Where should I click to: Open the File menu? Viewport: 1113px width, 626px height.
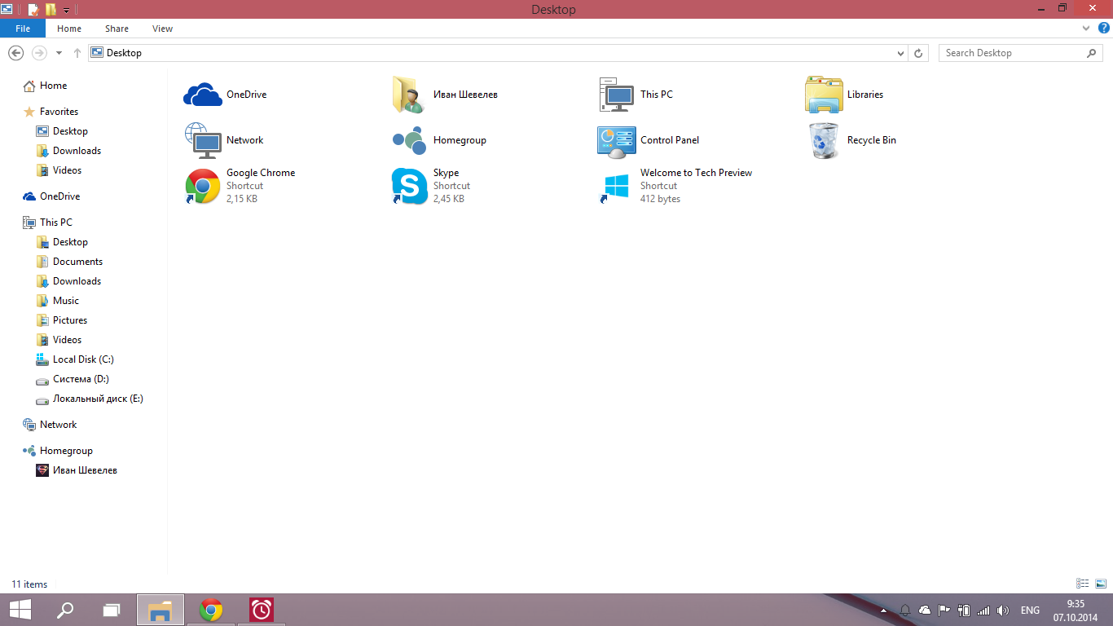23,29
